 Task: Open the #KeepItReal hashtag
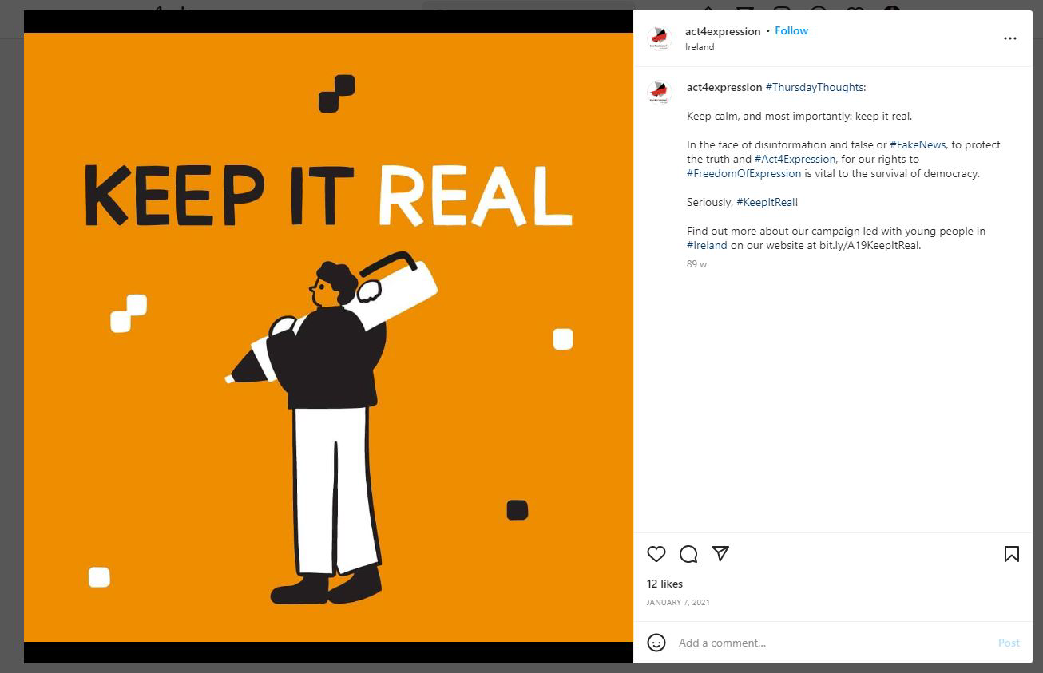click(765, 202)
